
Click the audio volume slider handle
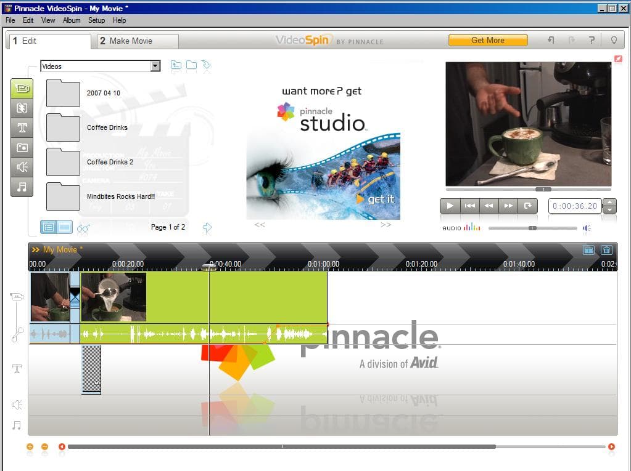click(532, 228)
